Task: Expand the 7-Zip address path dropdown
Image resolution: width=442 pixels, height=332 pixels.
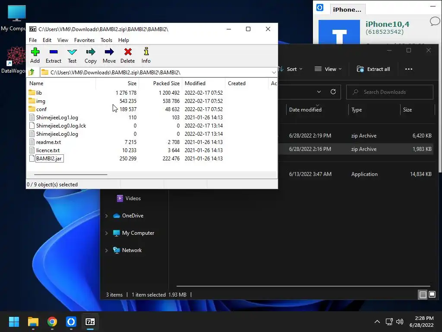Action: click(274, 73)
